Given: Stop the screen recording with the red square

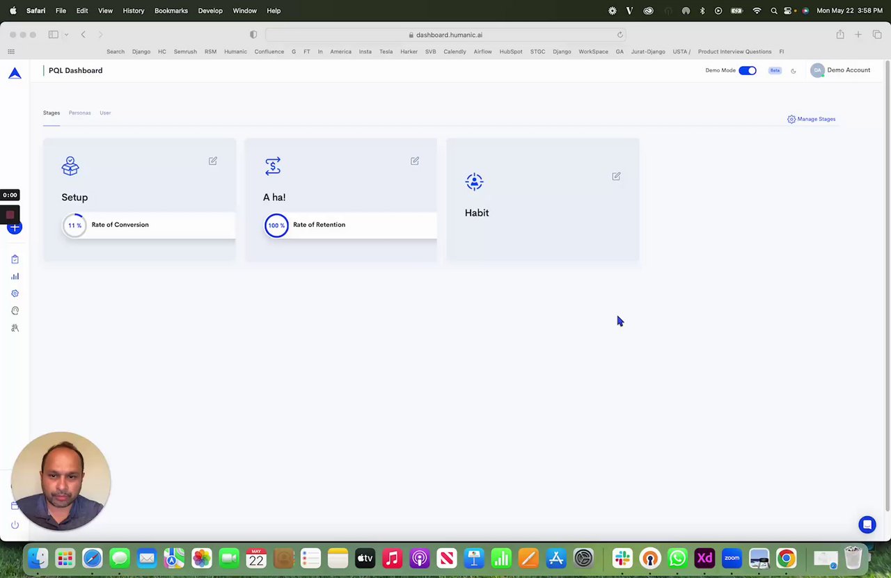Looking at the screenshot, I should [x=10, y=215].
